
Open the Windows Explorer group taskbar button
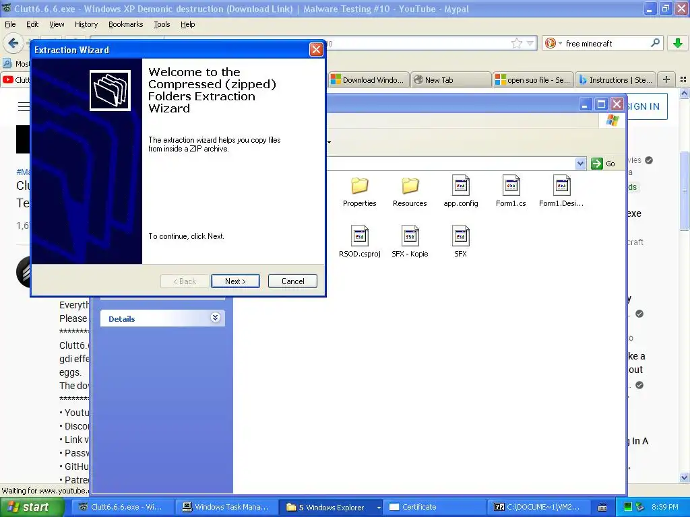click(330, 507)
